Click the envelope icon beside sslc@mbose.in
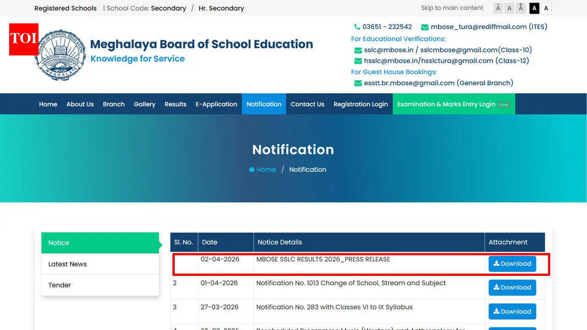The image size is (587, 330). 358,50
